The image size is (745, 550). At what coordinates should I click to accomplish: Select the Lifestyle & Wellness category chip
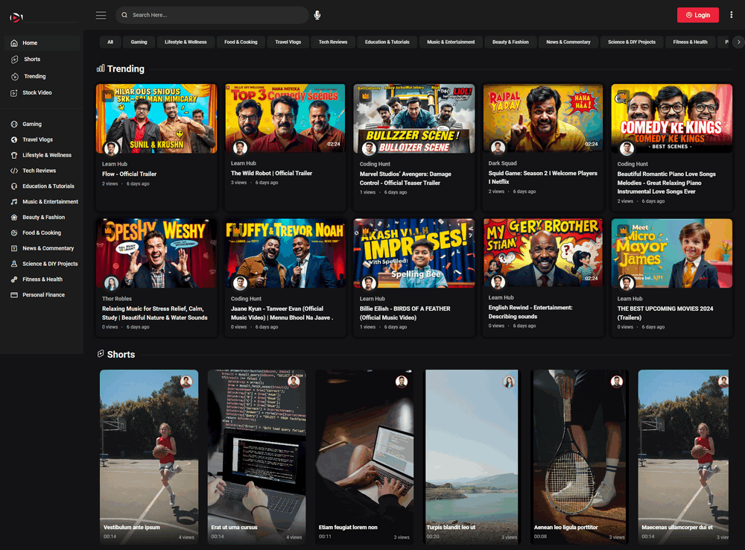point(186,42)
